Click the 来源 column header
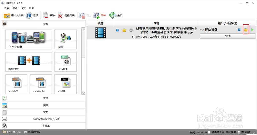 tap(157, 23)
